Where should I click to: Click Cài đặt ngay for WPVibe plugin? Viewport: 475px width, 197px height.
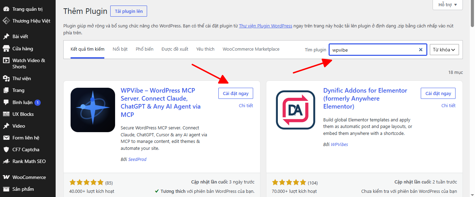point(236,93)
